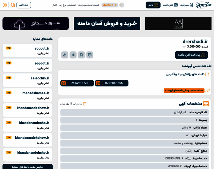Click the شرایط فروش نقد row

click(x=135, y=135)
